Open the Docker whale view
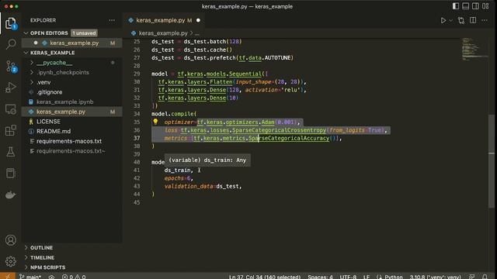This screenshot has height=279, width=497. pos(10,195)
